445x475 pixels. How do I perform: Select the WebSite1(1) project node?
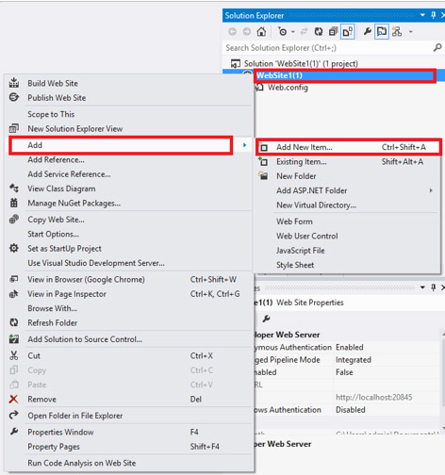click(279, 75)
